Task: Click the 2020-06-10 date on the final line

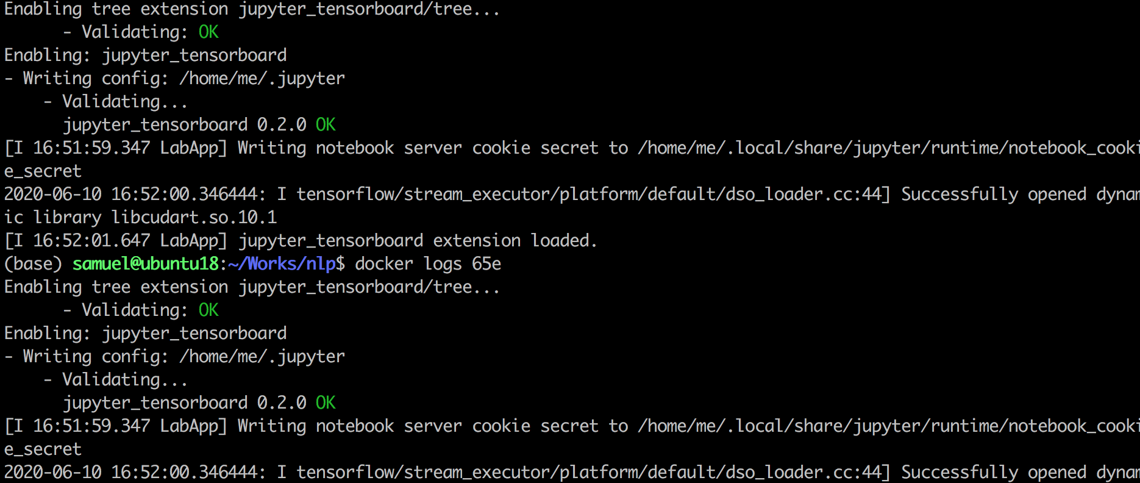Action: (x=52, y=472)
